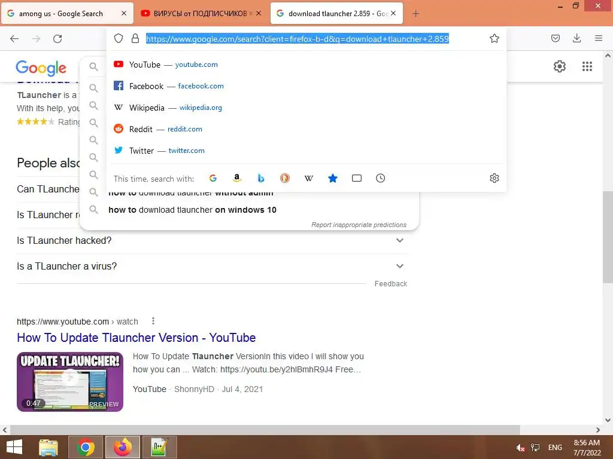Open the clock showing 8:56 AM
Image resolution: width=613 pixels, height=459 pixels.
coord(587,448)
